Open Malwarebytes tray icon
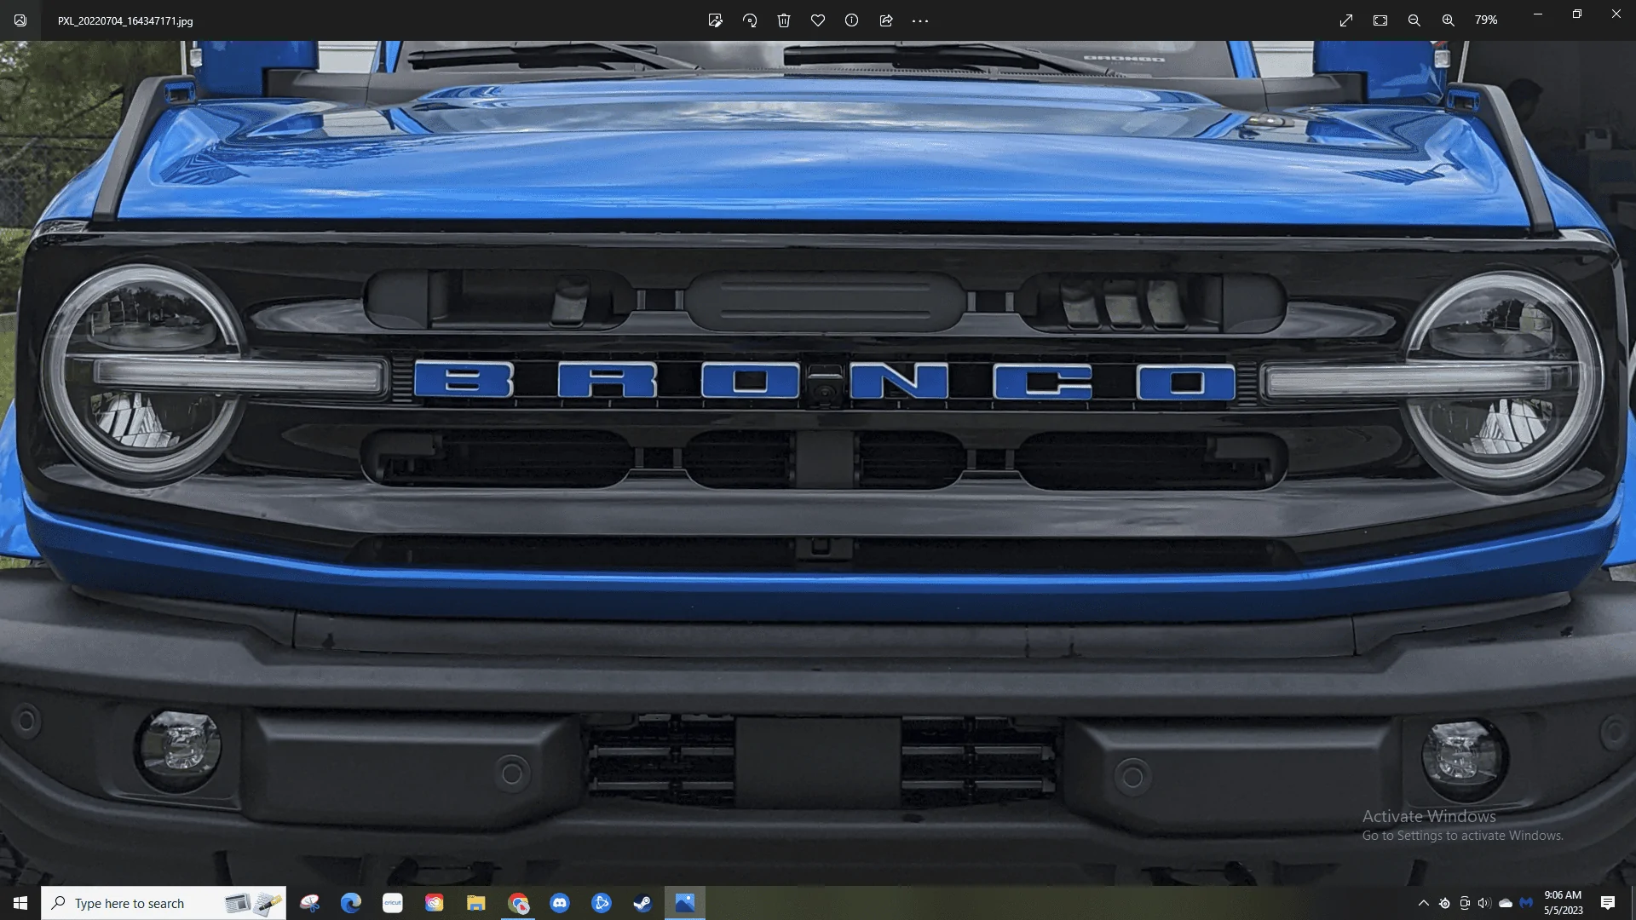1636x920 pixels. pyautogui.click(x=1526, y=903)
